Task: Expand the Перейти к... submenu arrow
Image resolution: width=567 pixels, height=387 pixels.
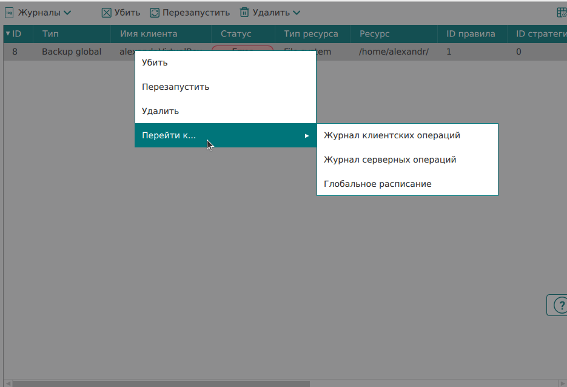Action: [x=307, y=135]
